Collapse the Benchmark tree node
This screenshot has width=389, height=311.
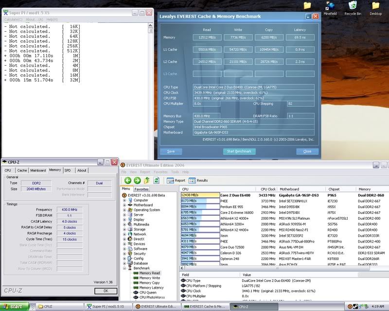124,268
